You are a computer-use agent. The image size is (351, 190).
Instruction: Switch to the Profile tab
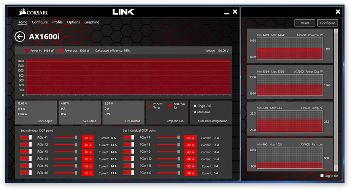point(57,22)
